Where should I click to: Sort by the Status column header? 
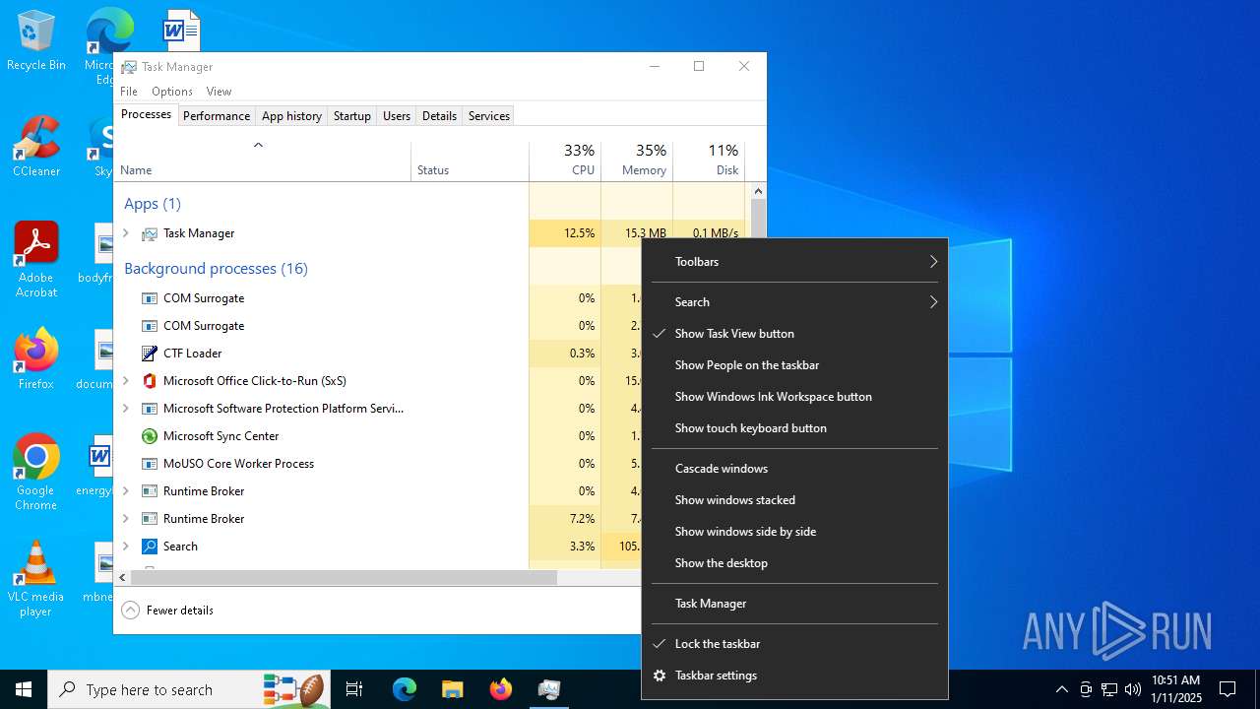click(470, 161)
